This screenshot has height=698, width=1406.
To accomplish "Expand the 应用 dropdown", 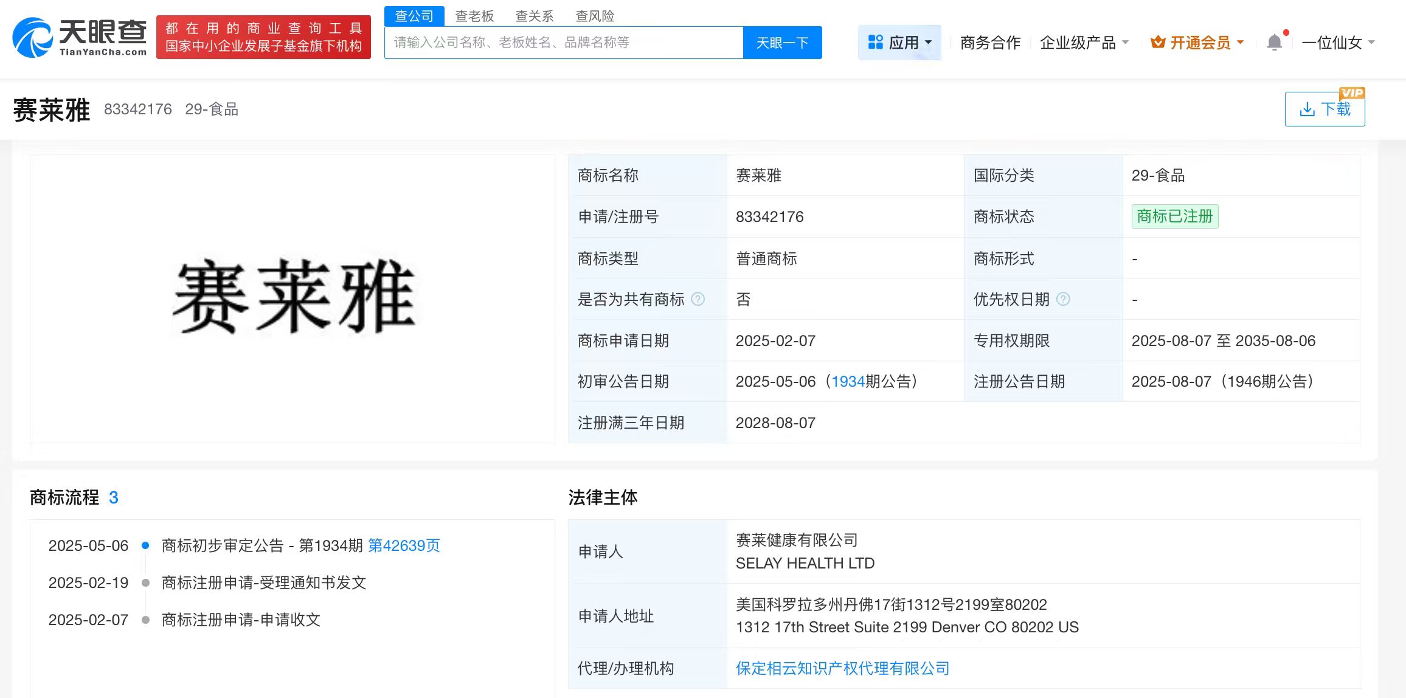I will point(929,43).
